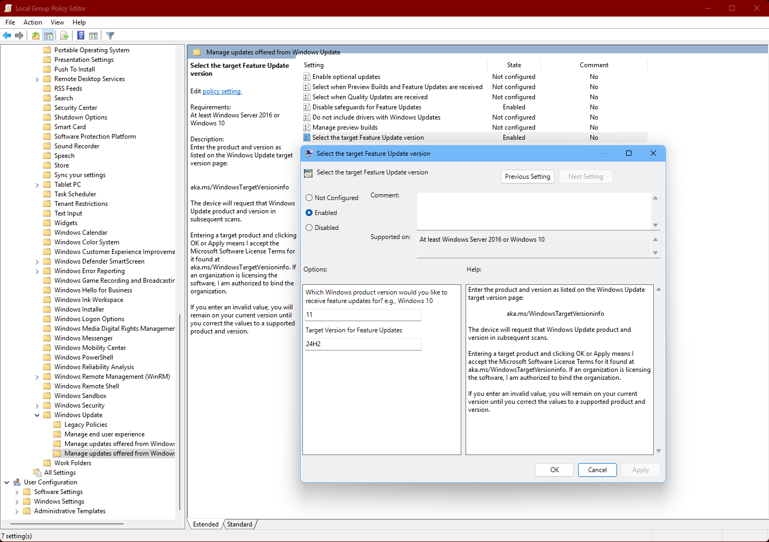The height and width of the screenshot is (542, 769).
Task: Go up one level with the folder icon
Action: click(x=35, y=36)
